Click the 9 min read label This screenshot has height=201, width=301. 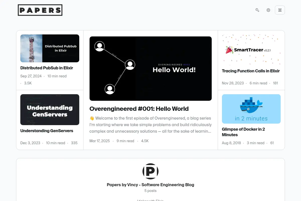pyautogui.click(x=125, y=141)
